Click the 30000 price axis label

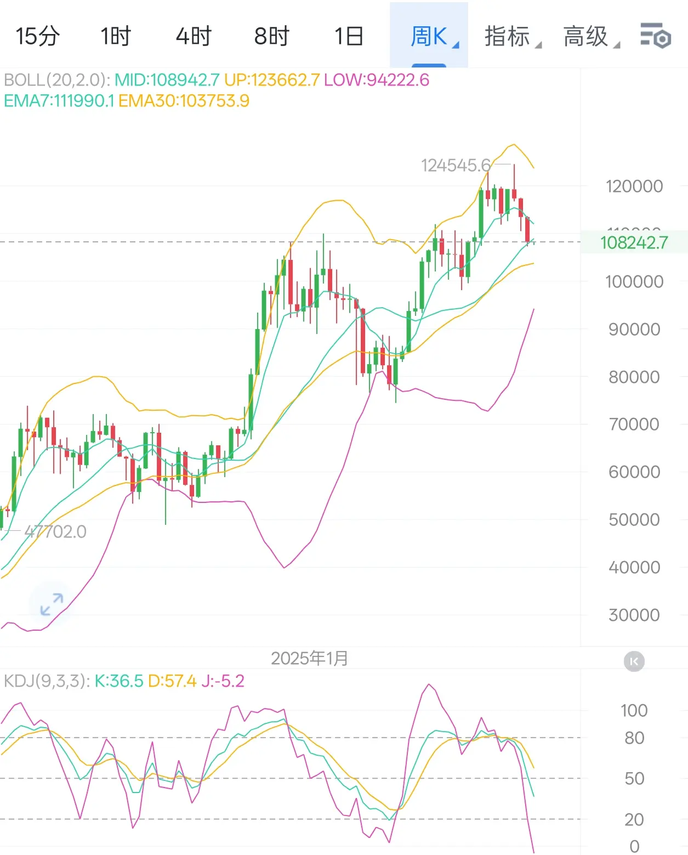click(634, 615)
